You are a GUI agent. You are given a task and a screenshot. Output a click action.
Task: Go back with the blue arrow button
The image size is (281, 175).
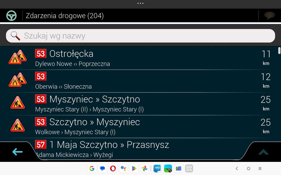click(x=17, y=152)
